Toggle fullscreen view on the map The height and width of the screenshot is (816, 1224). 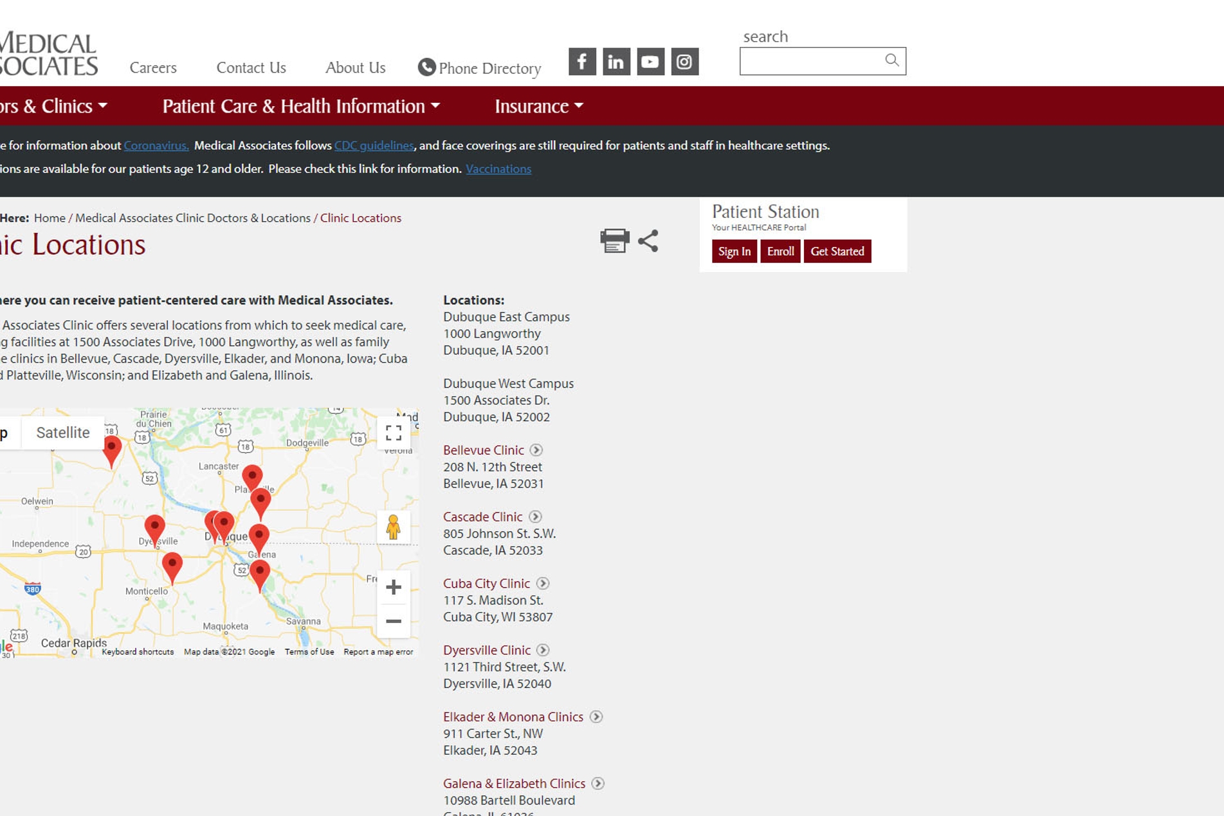393,433
